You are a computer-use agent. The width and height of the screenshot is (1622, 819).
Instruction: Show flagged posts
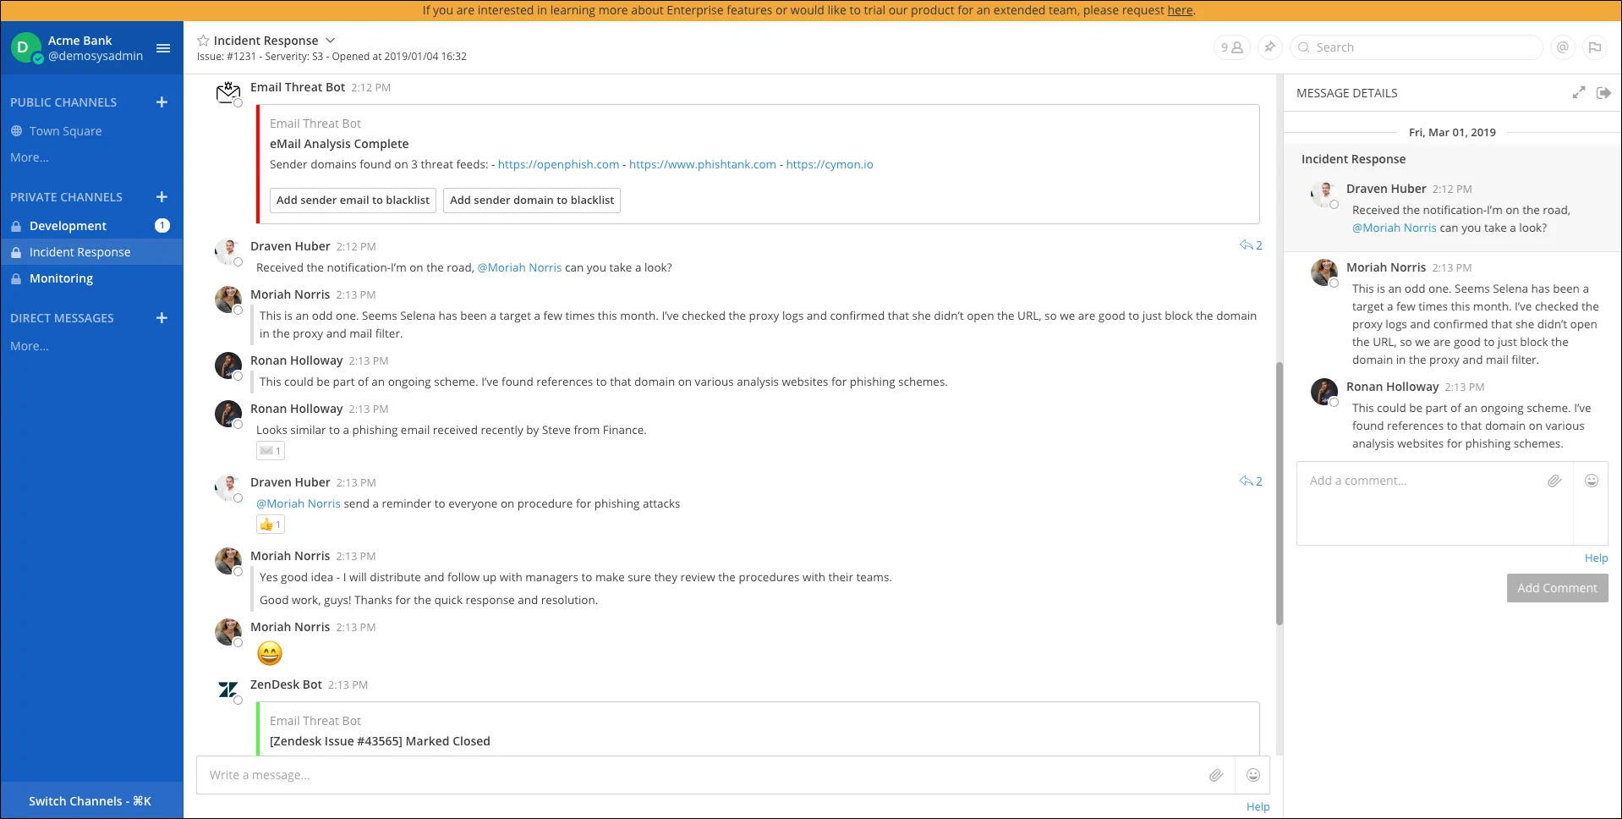coord(1595,47)
